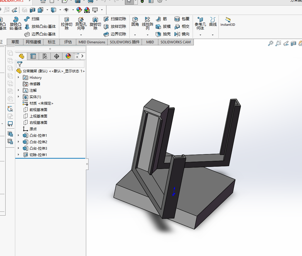The image size is (302, 256).
Task: Open the Linear Pattern dropdown arrow
Action: coord(147,35)
